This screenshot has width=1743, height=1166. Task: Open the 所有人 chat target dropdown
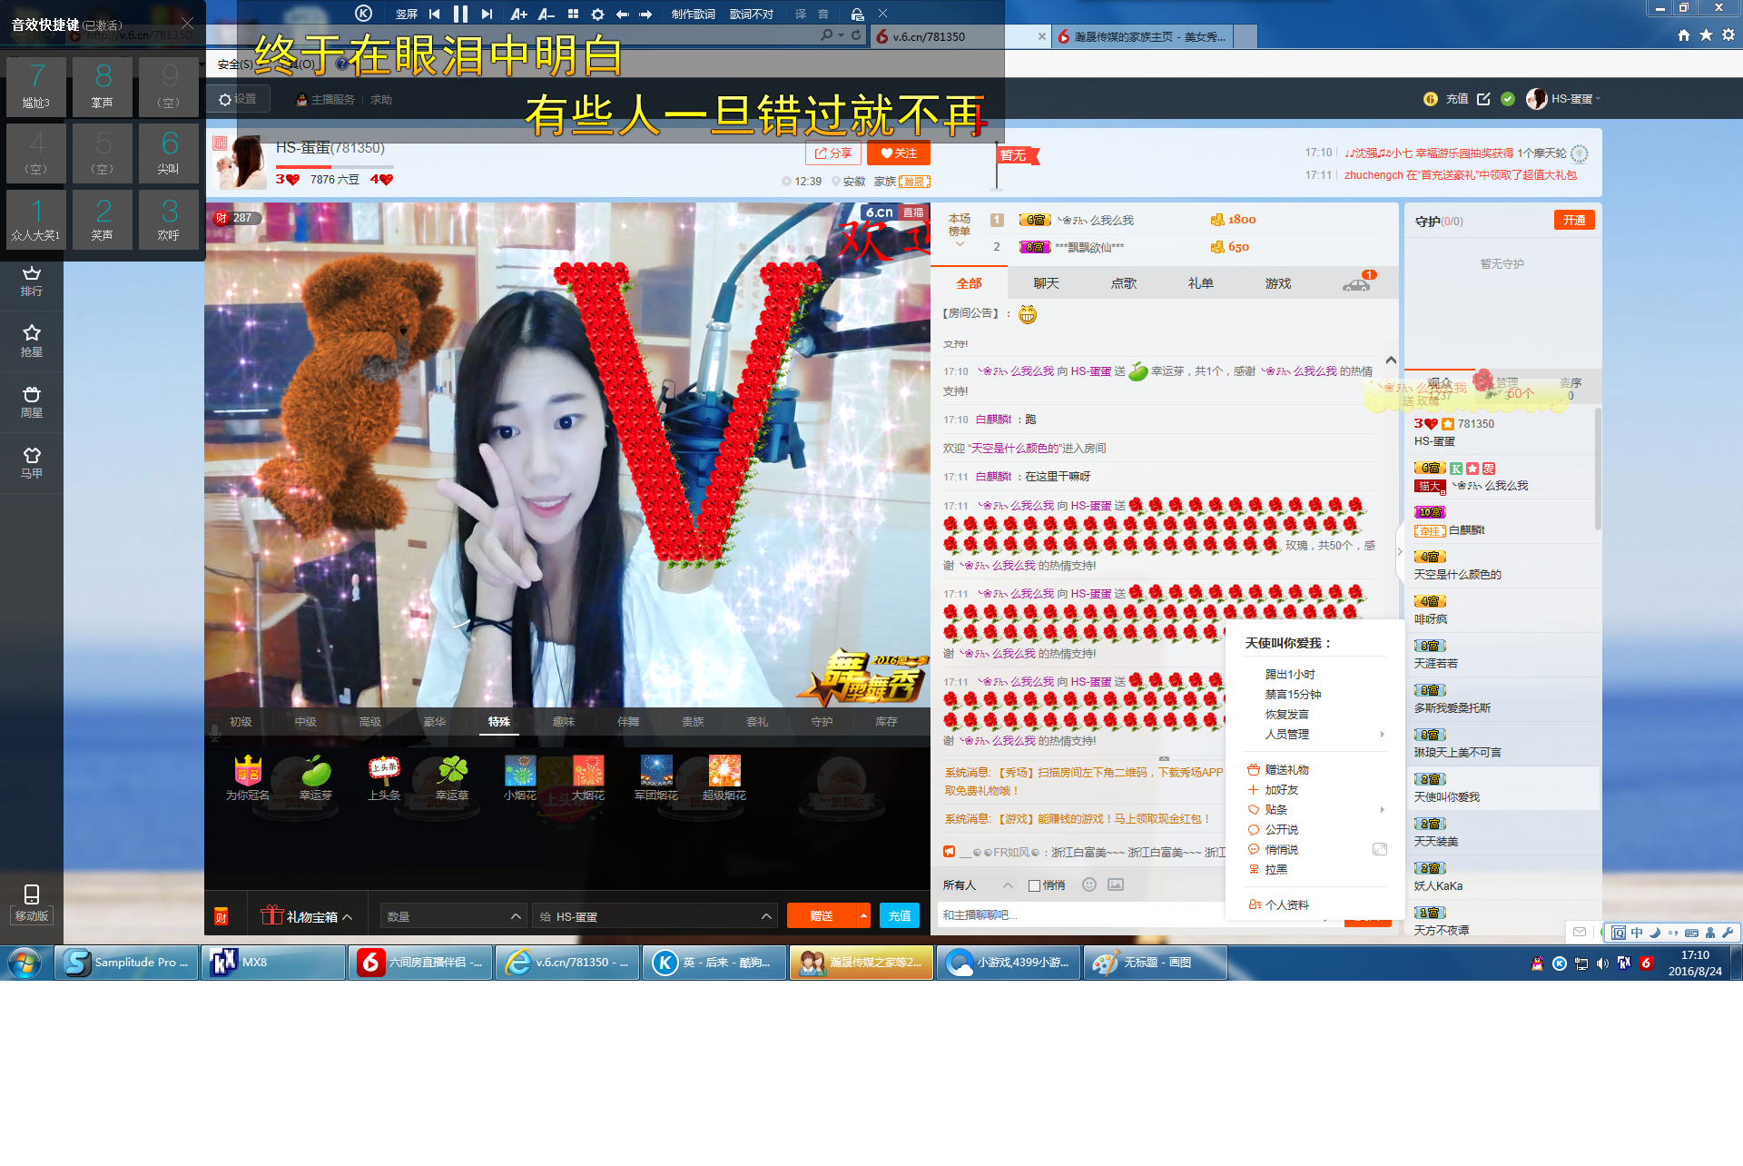pos(977,885)
